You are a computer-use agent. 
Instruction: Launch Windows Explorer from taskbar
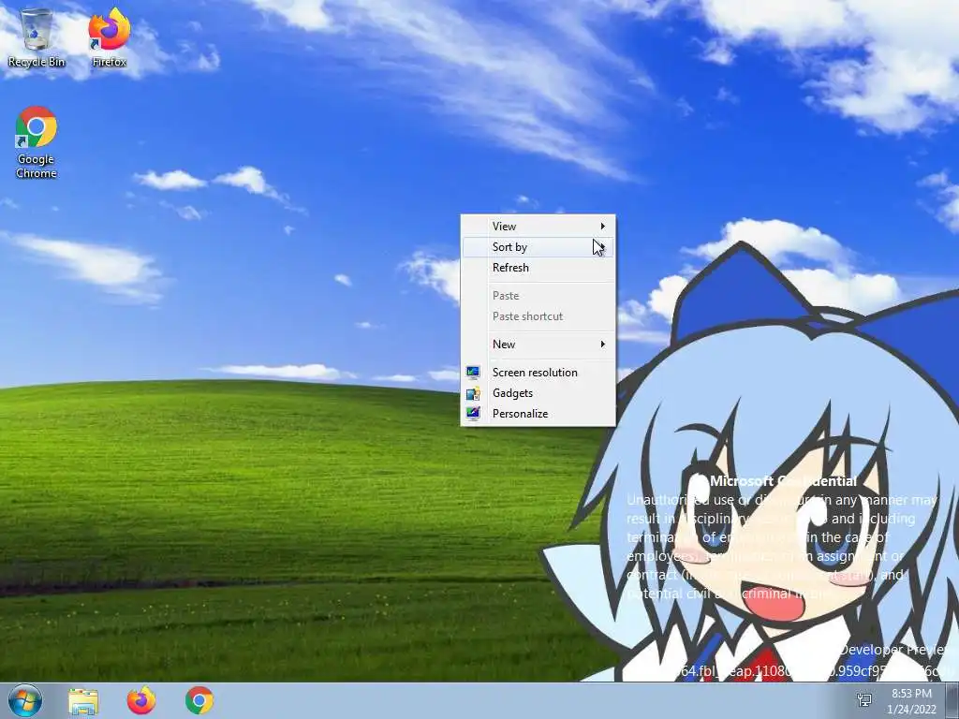tap(83, 700)
